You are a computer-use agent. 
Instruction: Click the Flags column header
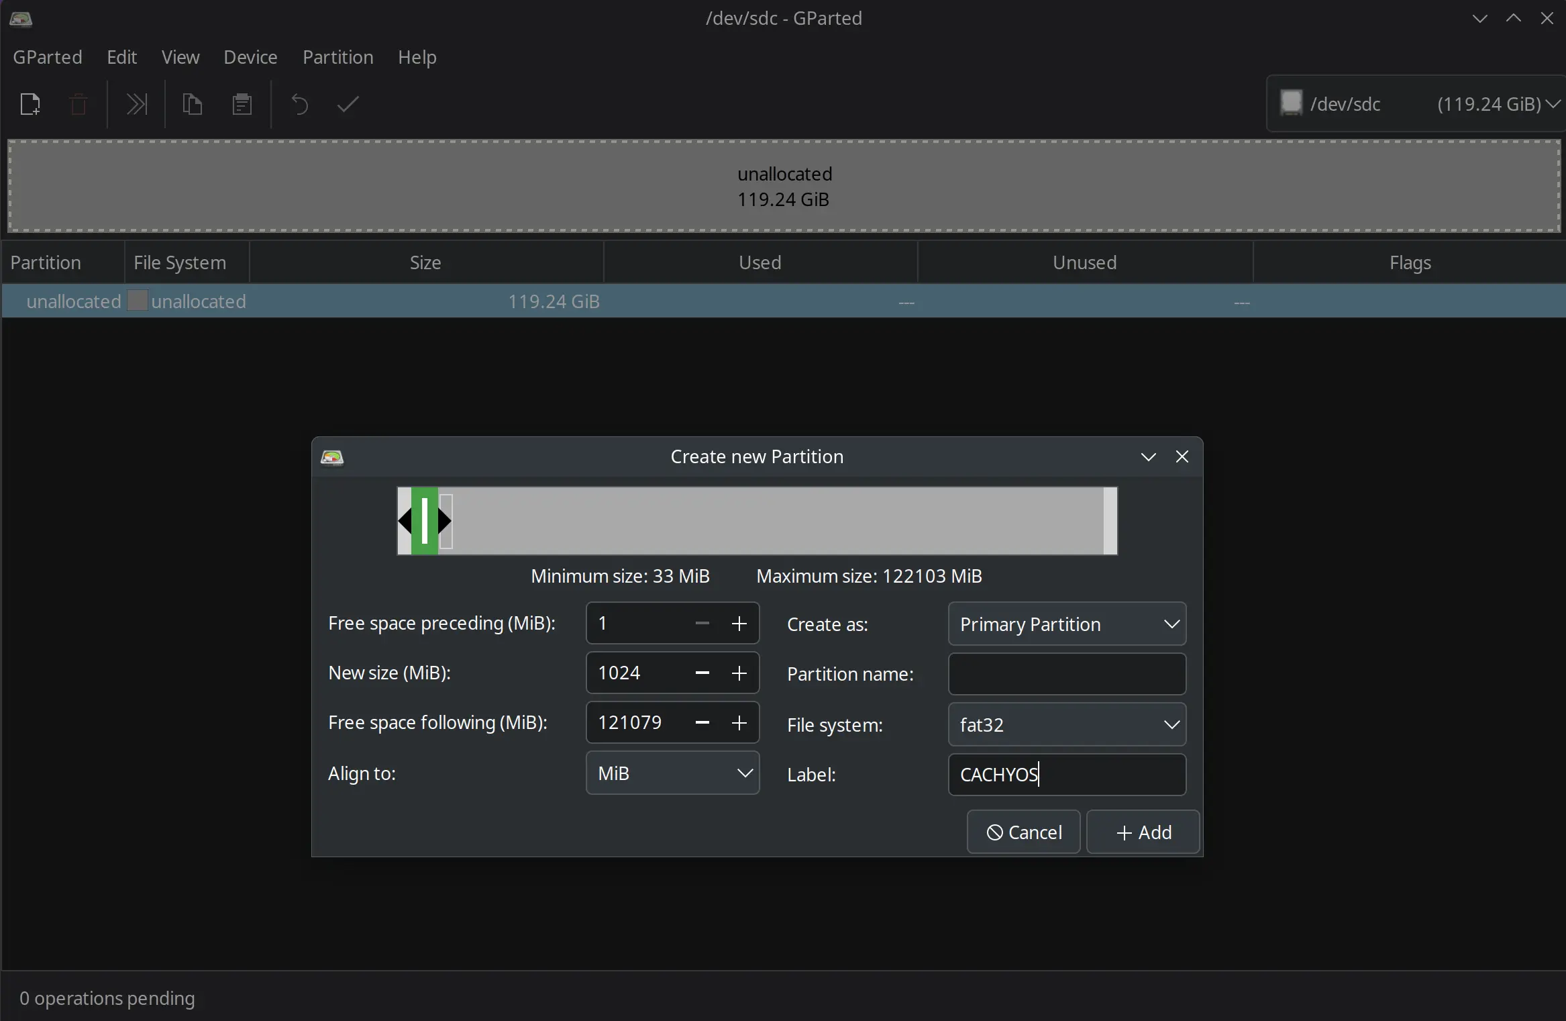pos(1410,262)
